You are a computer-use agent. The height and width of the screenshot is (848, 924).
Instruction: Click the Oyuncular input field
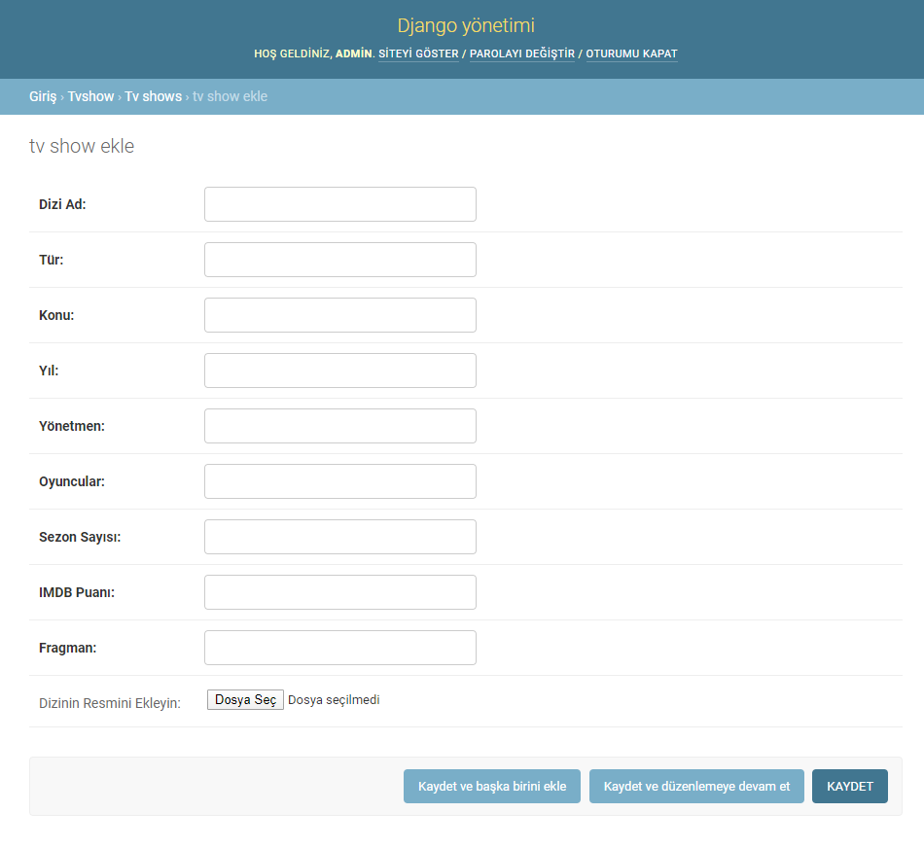point(339,480)
